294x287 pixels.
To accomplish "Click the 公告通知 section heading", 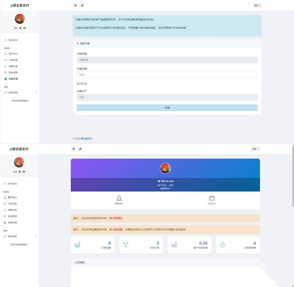I will [x=80, y=263].
